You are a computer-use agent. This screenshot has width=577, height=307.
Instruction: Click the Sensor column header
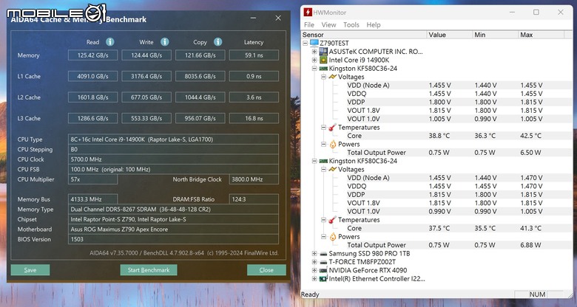click(x=363, y=35)
